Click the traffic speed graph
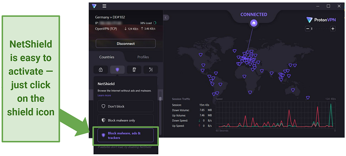Image resolution: width=346 pixels, height=156 pixels. [276, 115]
